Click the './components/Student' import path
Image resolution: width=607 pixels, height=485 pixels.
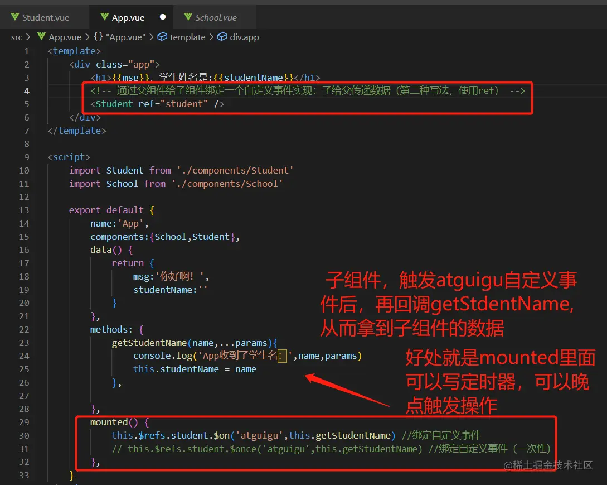(x=235, y=170)
